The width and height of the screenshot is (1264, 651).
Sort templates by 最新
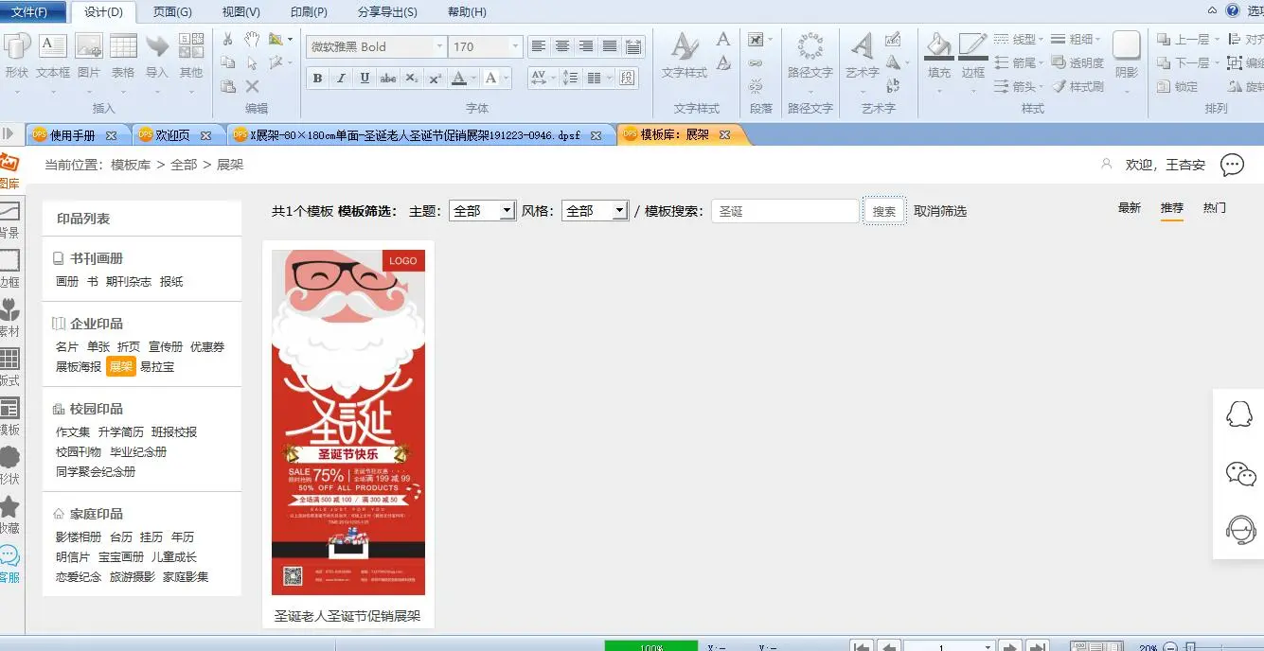click(1130, 207)
